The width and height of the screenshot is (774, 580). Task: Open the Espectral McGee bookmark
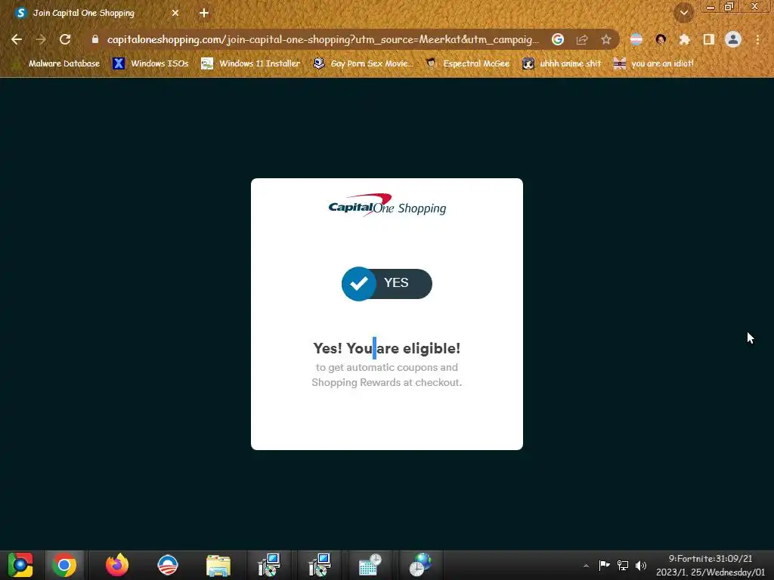[468, 63]
